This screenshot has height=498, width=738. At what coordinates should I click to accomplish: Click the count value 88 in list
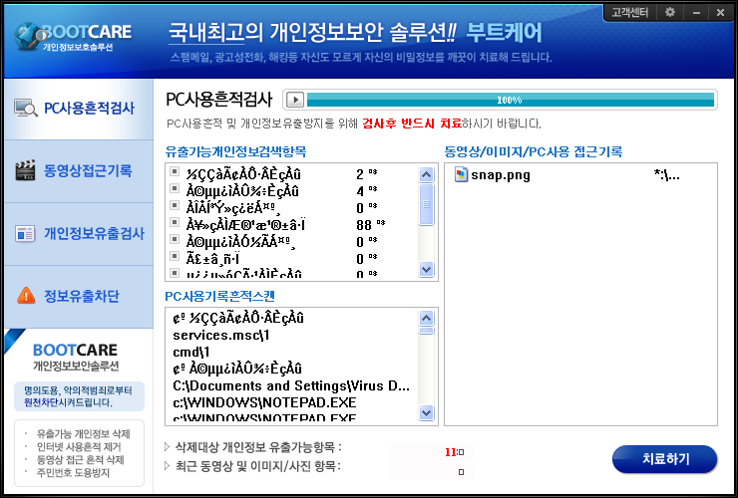364,225
